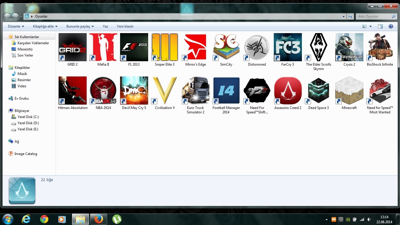Click the Crysis 2 shortcut
The height and width of the screenshot is (225, 400).
pyautogui.click(x=349, y=47)
